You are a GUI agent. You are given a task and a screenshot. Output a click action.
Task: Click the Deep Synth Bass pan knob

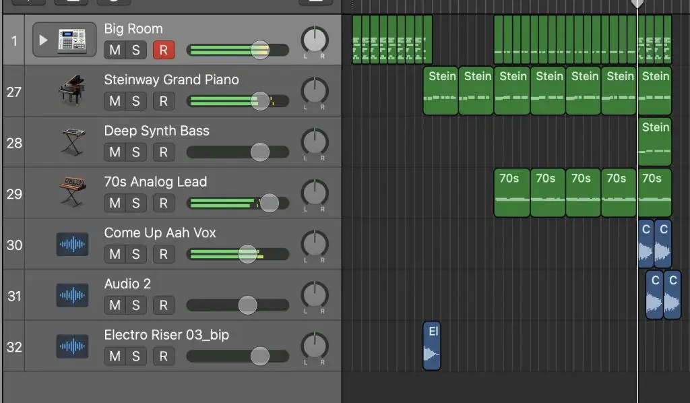315,143
